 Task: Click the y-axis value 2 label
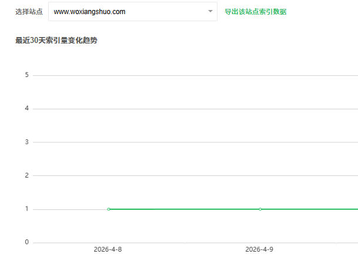click(27, 175)
